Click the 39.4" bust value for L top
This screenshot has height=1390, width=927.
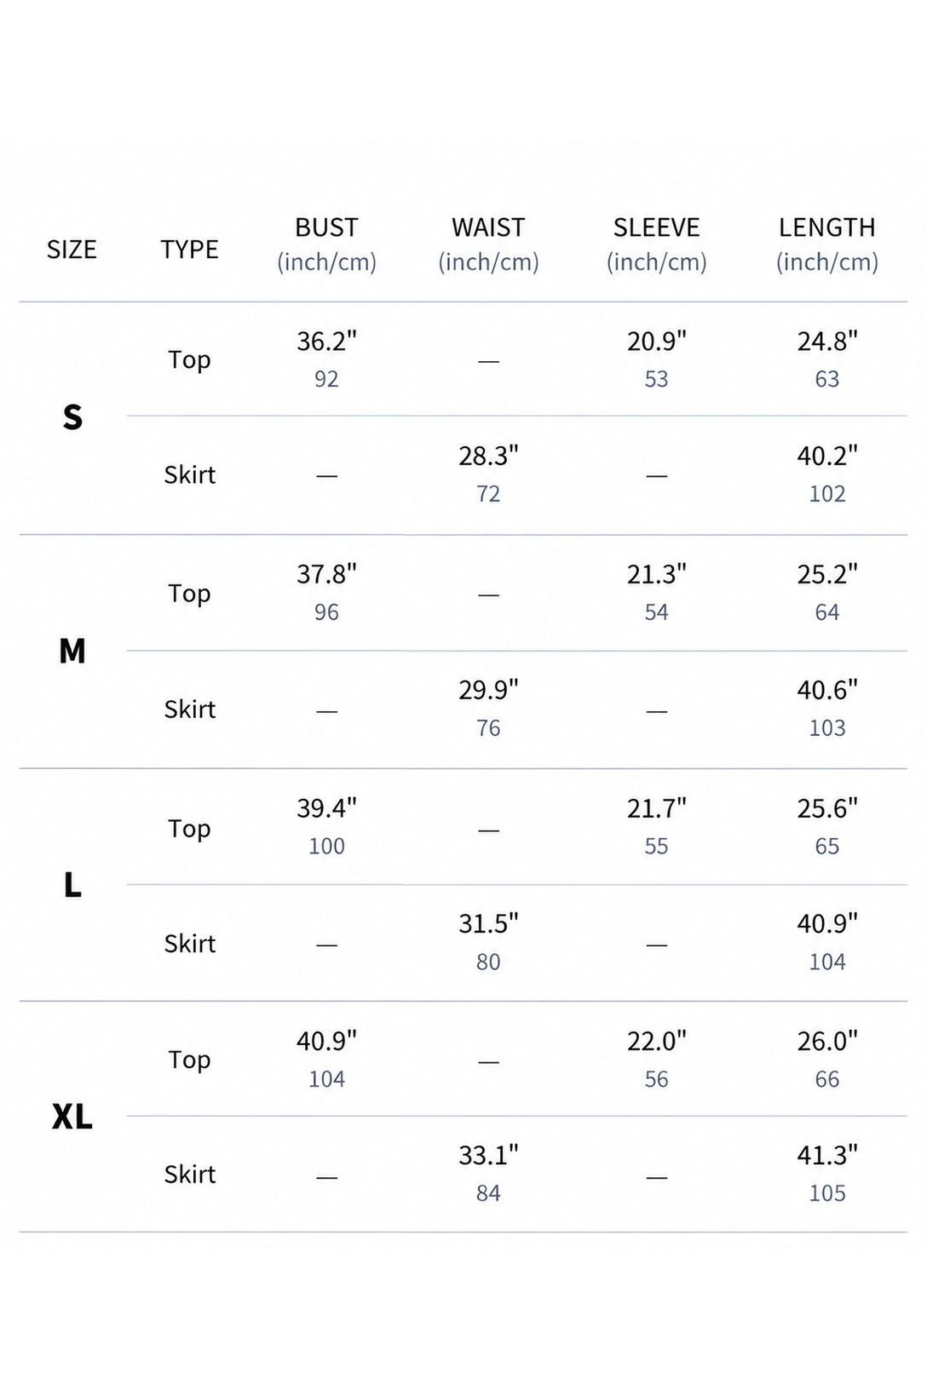(x=326, y=808)
